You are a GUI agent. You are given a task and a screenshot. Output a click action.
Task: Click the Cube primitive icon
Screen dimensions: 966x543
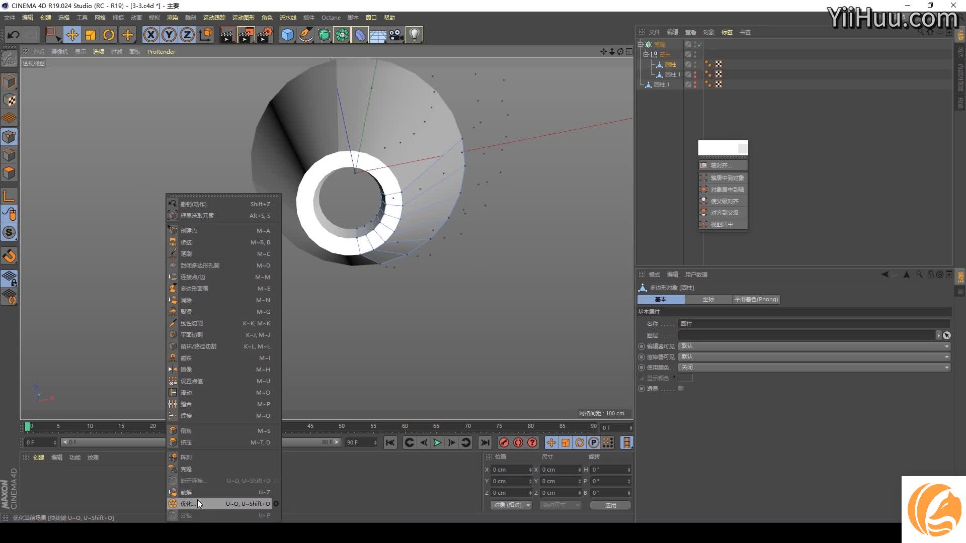point(287,35)
